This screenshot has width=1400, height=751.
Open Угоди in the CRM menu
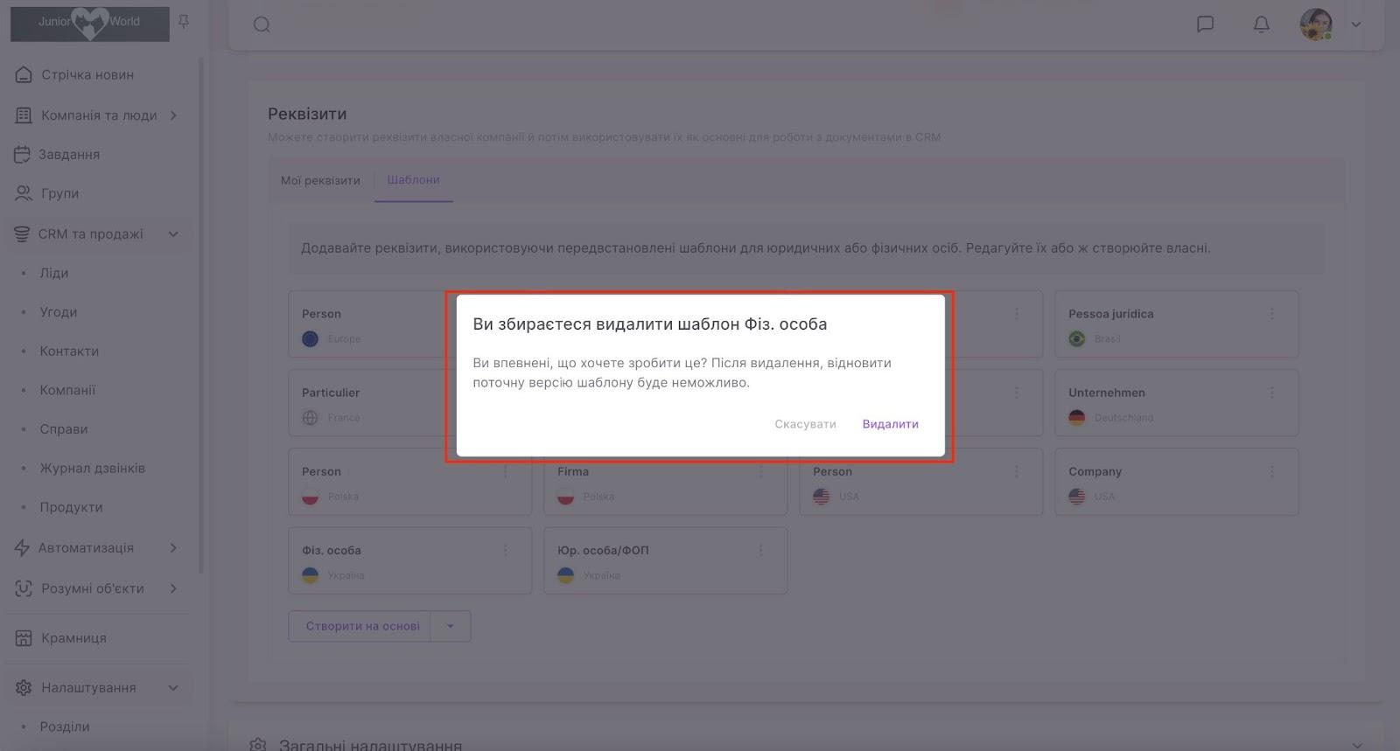[59, 312]
